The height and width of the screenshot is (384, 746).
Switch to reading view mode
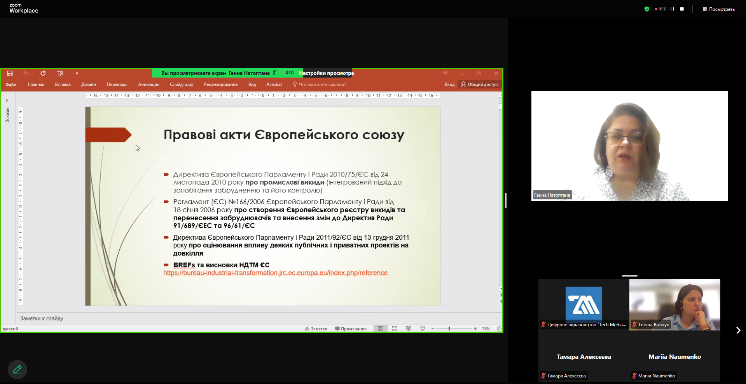pyautogui.click(x=409, y=329)
